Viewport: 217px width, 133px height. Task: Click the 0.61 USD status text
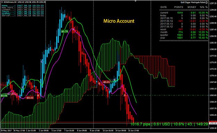pyautogui.click(x=162, y=124)
